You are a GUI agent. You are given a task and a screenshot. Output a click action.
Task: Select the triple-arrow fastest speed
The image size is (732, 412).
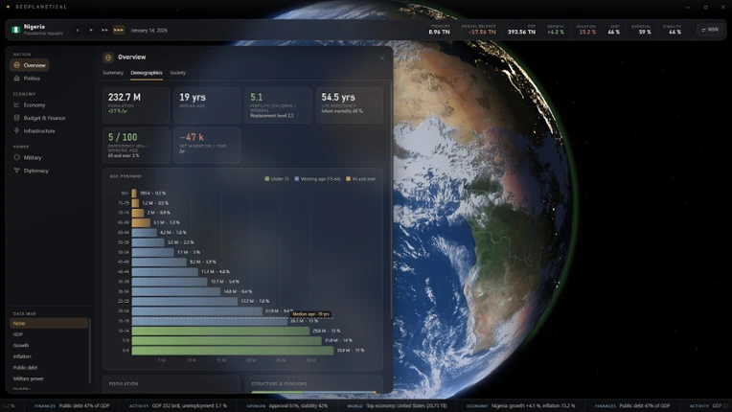[119, 31]
